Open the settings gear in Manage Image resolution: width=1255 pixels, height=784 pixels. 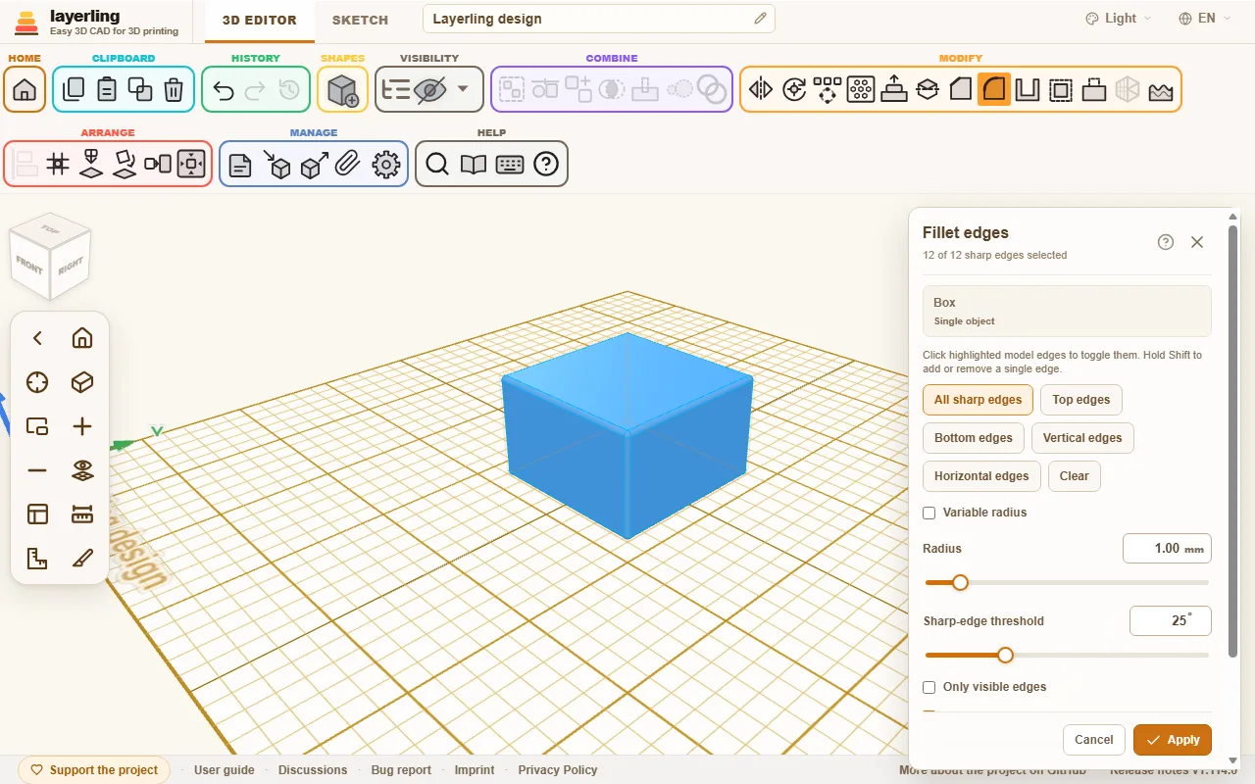pos(386,165)
